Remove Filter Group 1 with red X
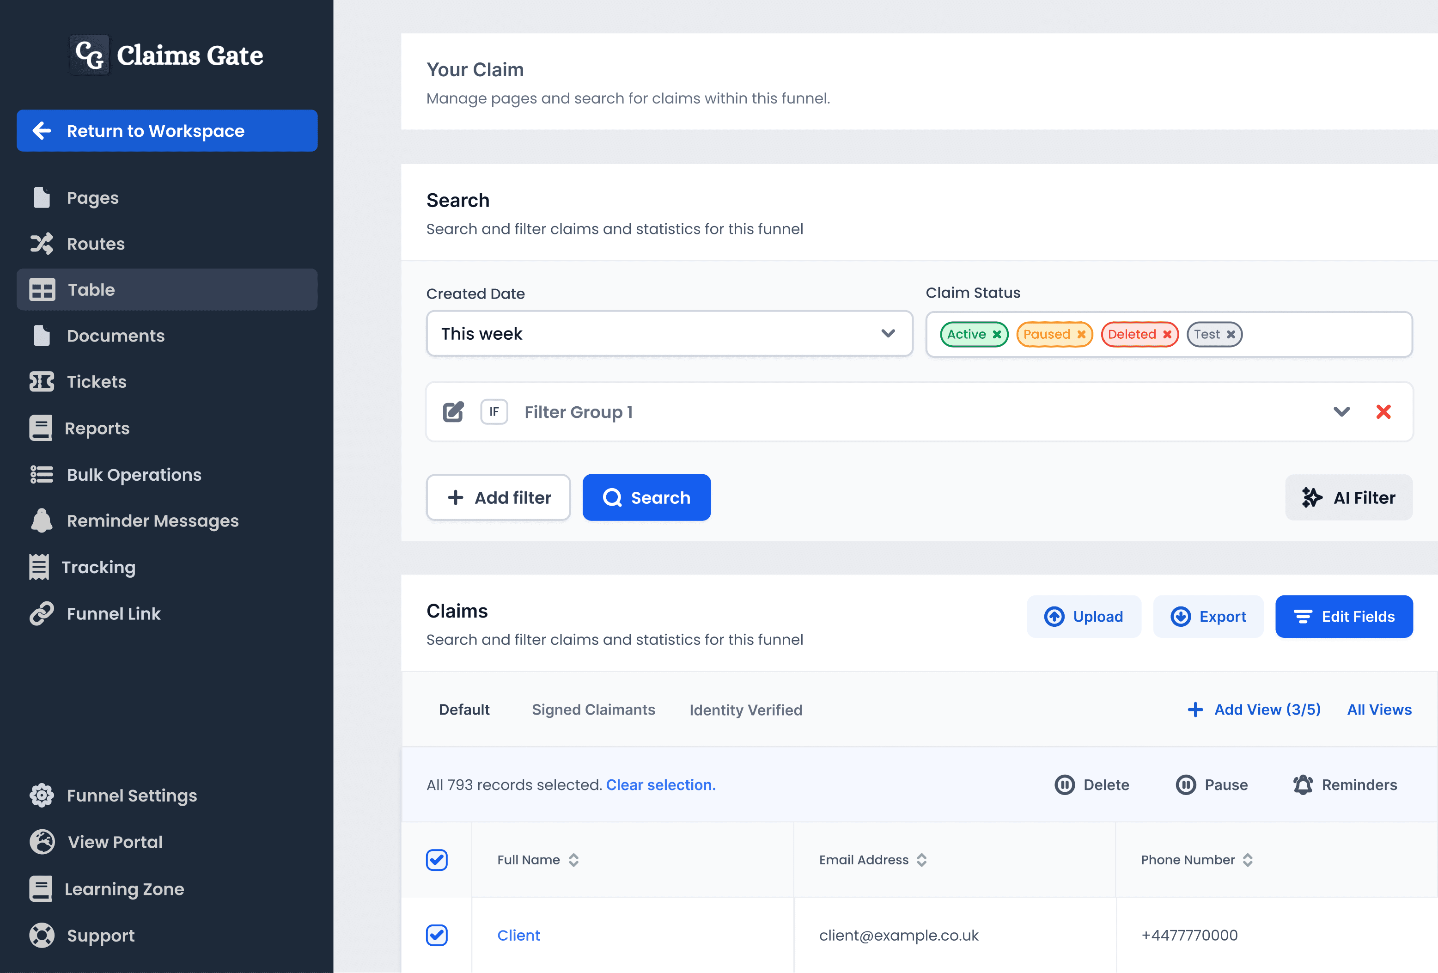Viewport: 1438px width, 973px height. point(1383,411)
